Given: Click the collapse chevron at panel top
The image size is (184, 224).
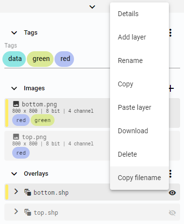Looking at the screenshot, I should pyautogui.click(x=92, y=7).
